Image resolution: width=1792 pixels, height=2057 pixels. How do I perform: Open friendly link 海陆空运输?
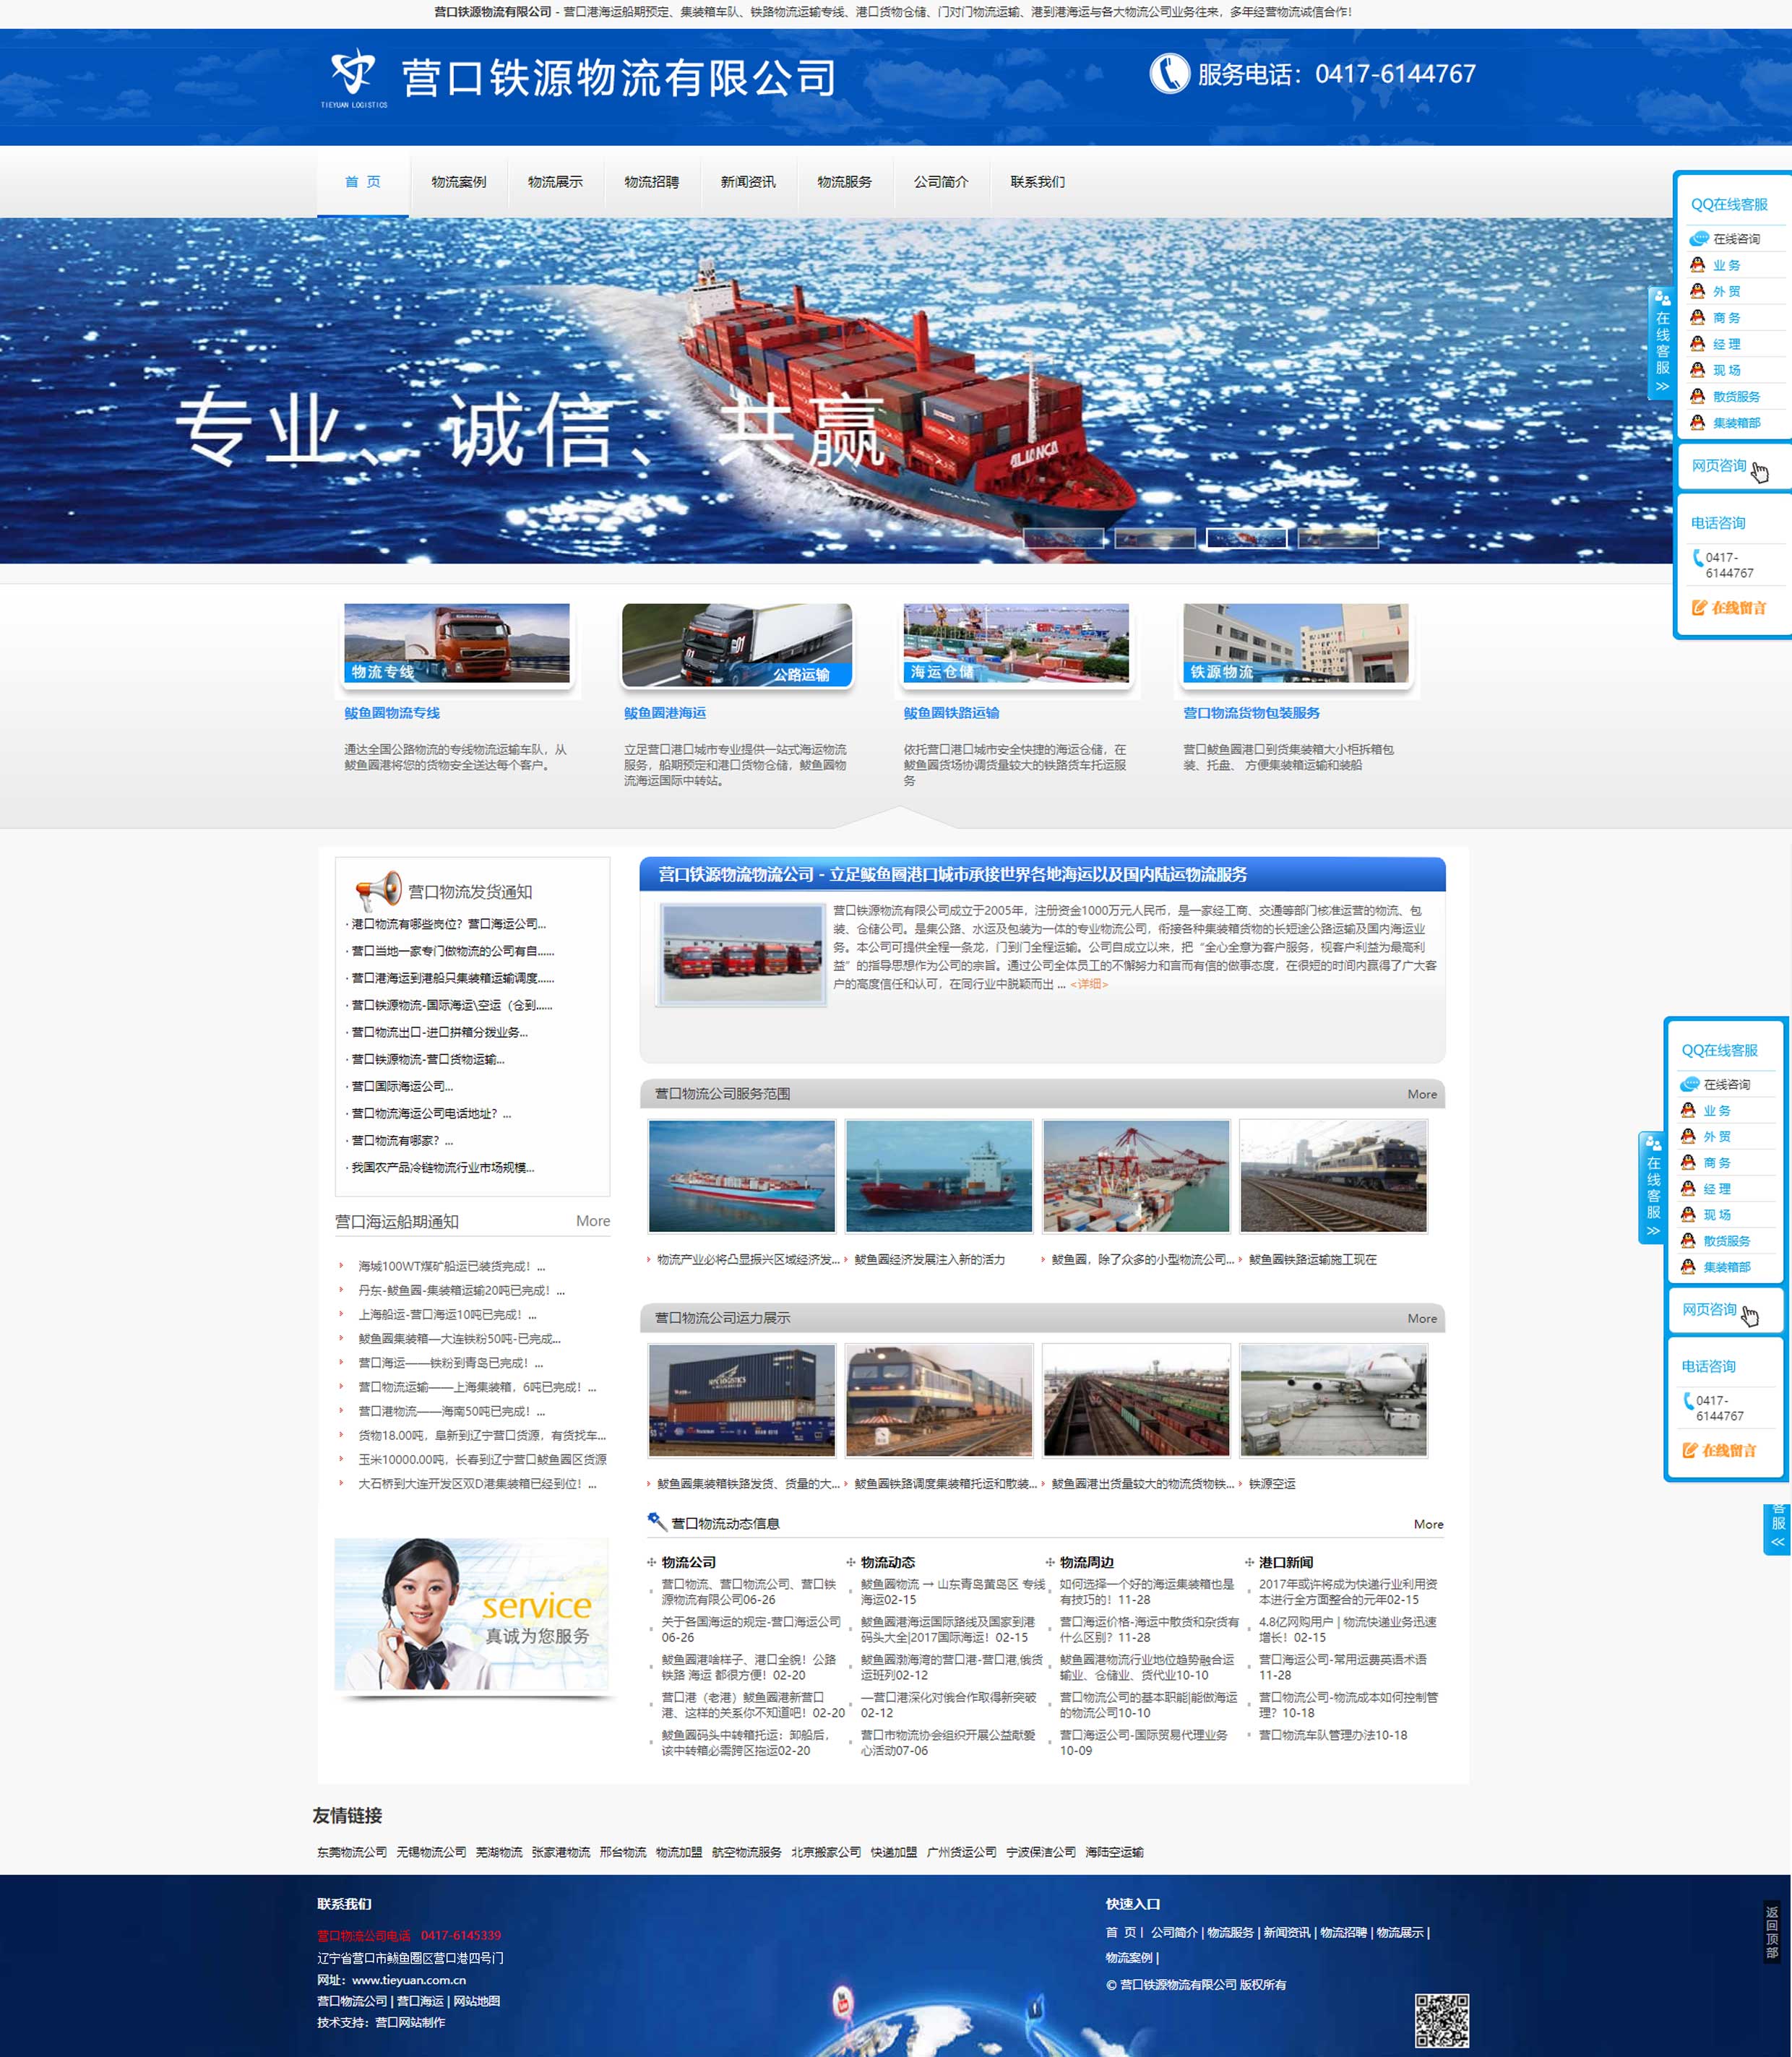(x=1114, y=1852)
